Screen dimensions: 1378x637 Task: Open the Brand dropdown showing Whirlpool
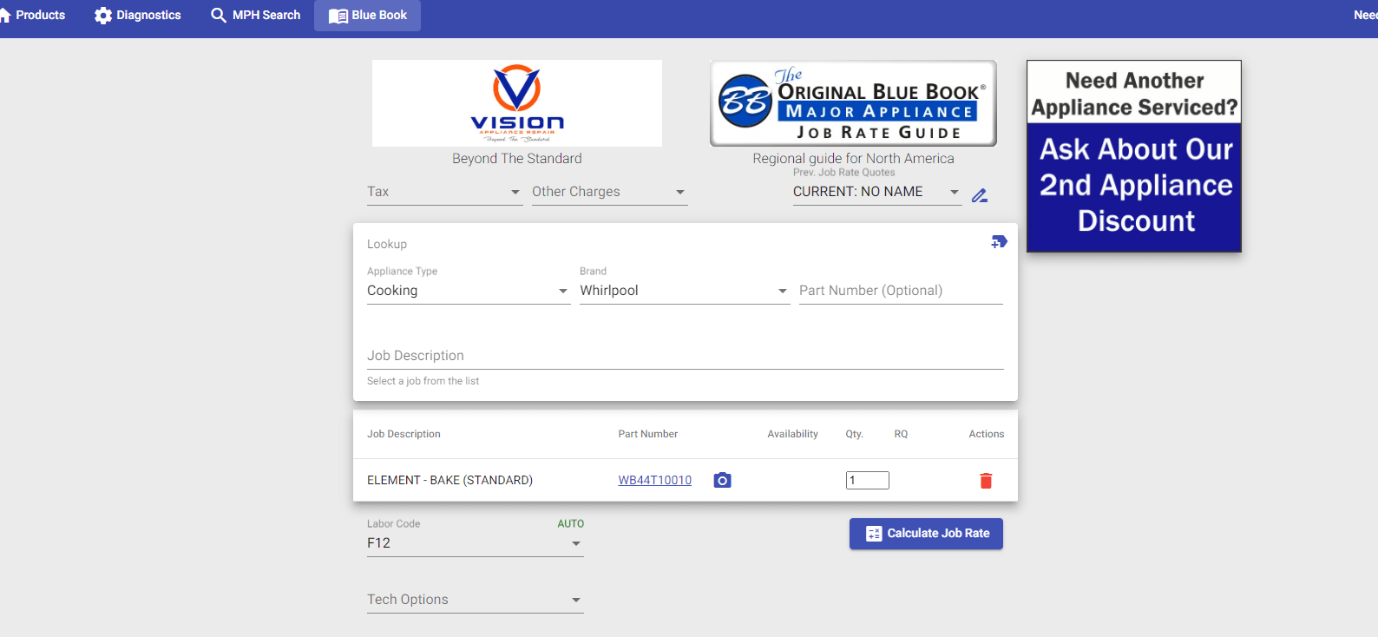[685, 291]
